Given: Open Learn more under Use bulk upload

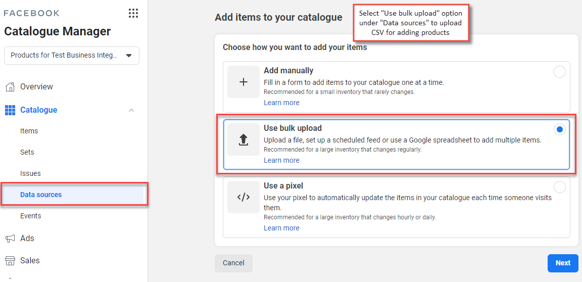Looking at the screenshot, I should (x=281, y=160).
